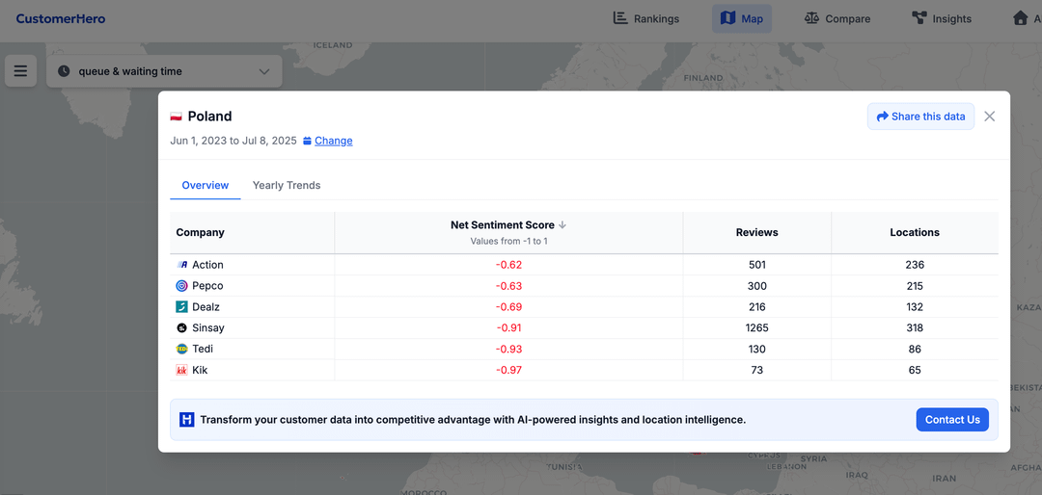Select the Overview tab
This screenshot has width=1042, height=495.
tap(206, 185)
